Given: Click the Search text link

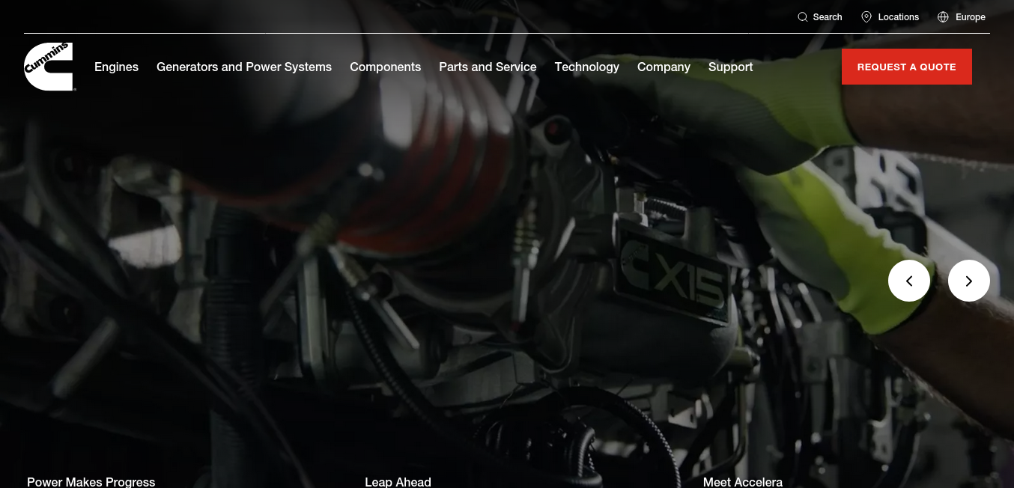Looking at the screenshot, I should click(828, 17).
